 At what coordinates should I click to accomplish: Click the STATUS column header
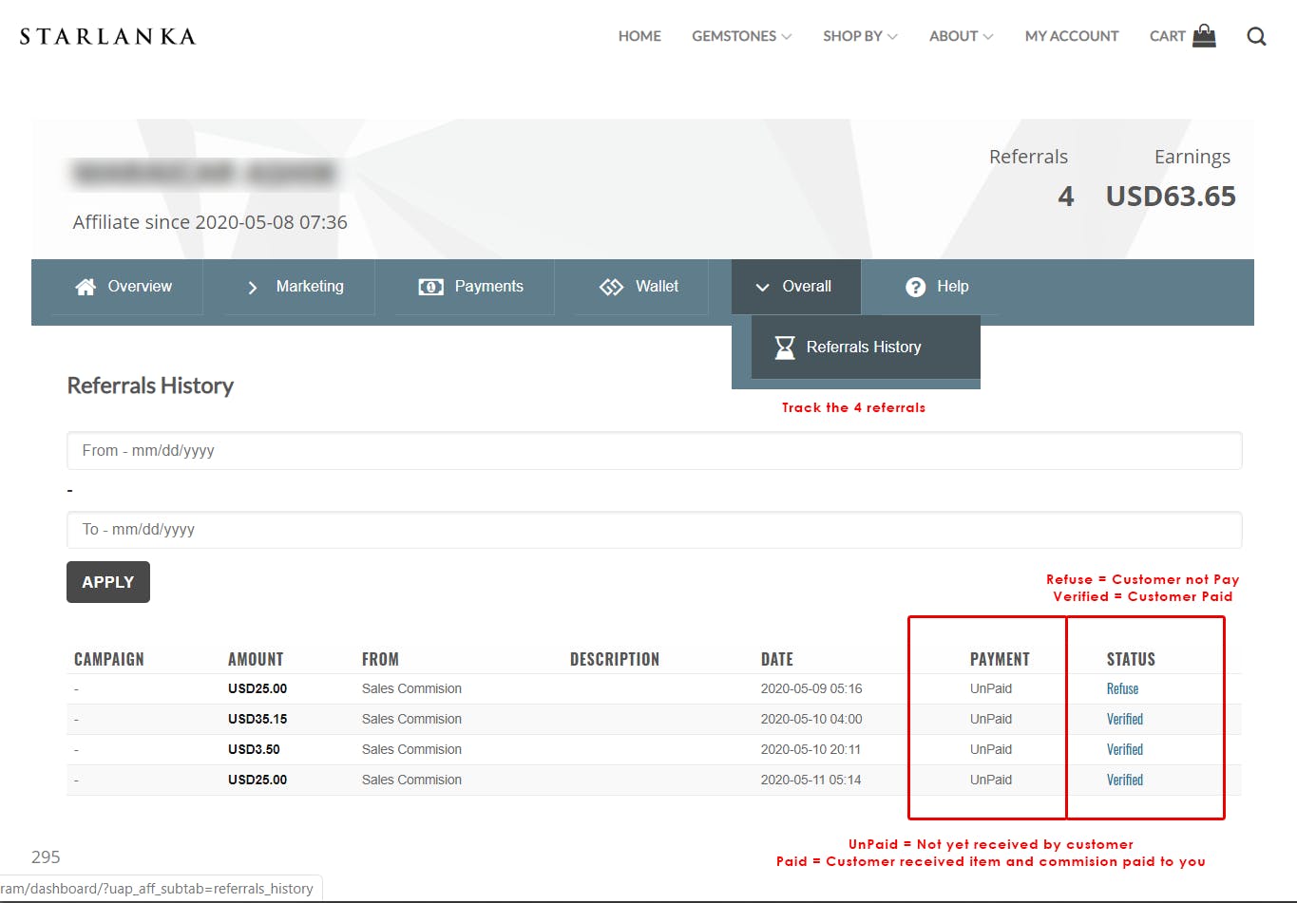(1131, 659)
